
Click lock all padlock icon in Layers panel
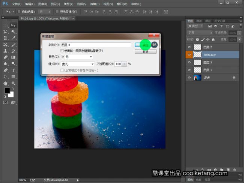click(213, 40)
